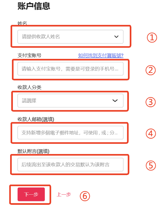Focus the 支付宝账号 input field

coord(70,69)
